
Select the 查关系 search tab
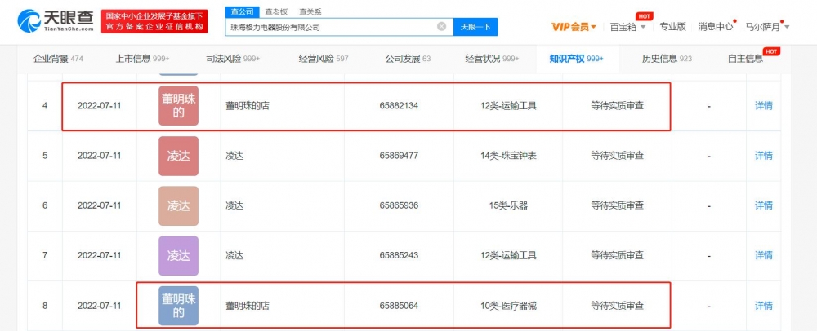(310, 11)
